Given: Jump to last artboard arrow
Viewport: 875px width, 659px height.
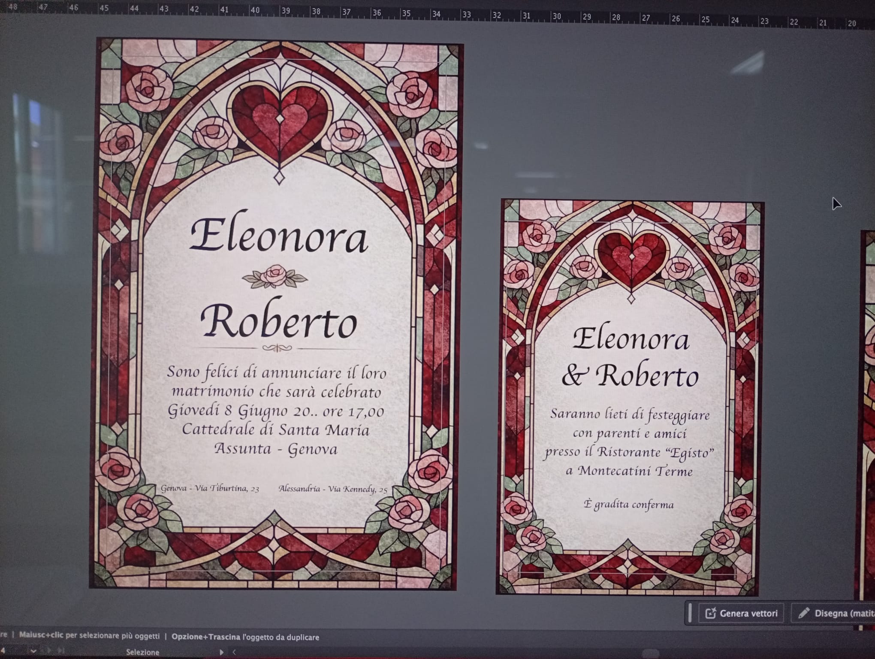Looking at the screenshot, I should pos(61,650).
